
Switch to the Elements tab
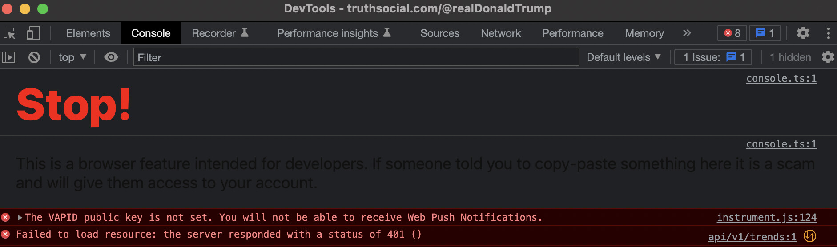point(88,33)
